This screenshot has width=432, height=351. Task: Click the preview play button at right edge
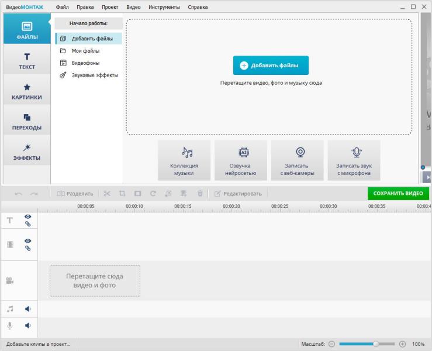[427, 177]
